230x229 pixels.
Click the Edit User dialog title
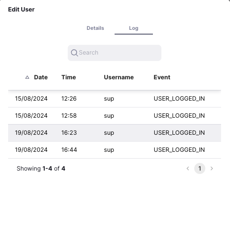pyautogui.click(x=21, y=9)
